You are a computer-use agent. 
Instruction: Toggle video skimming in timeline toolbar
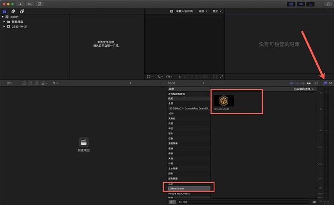(x=291, y=83)
